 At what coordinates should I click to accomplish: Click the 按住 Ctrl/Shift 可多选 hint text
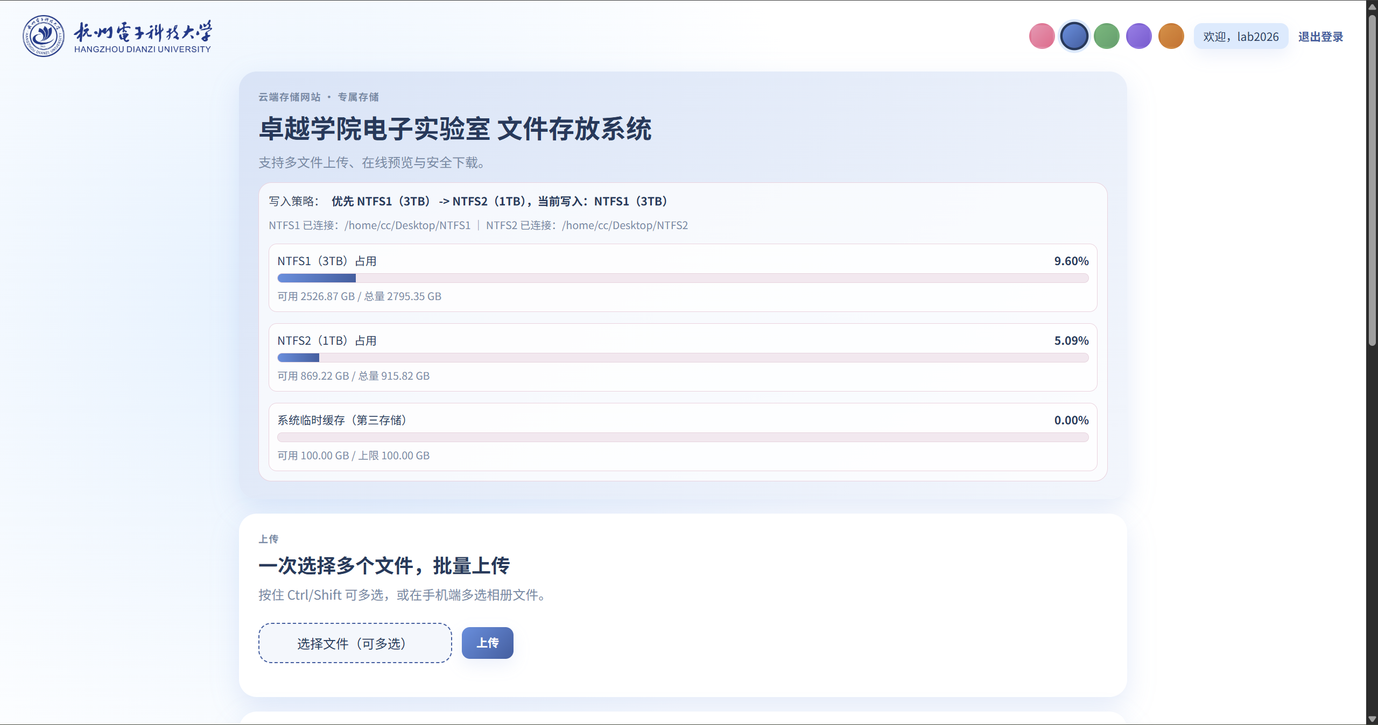click(x=404, y=595)
